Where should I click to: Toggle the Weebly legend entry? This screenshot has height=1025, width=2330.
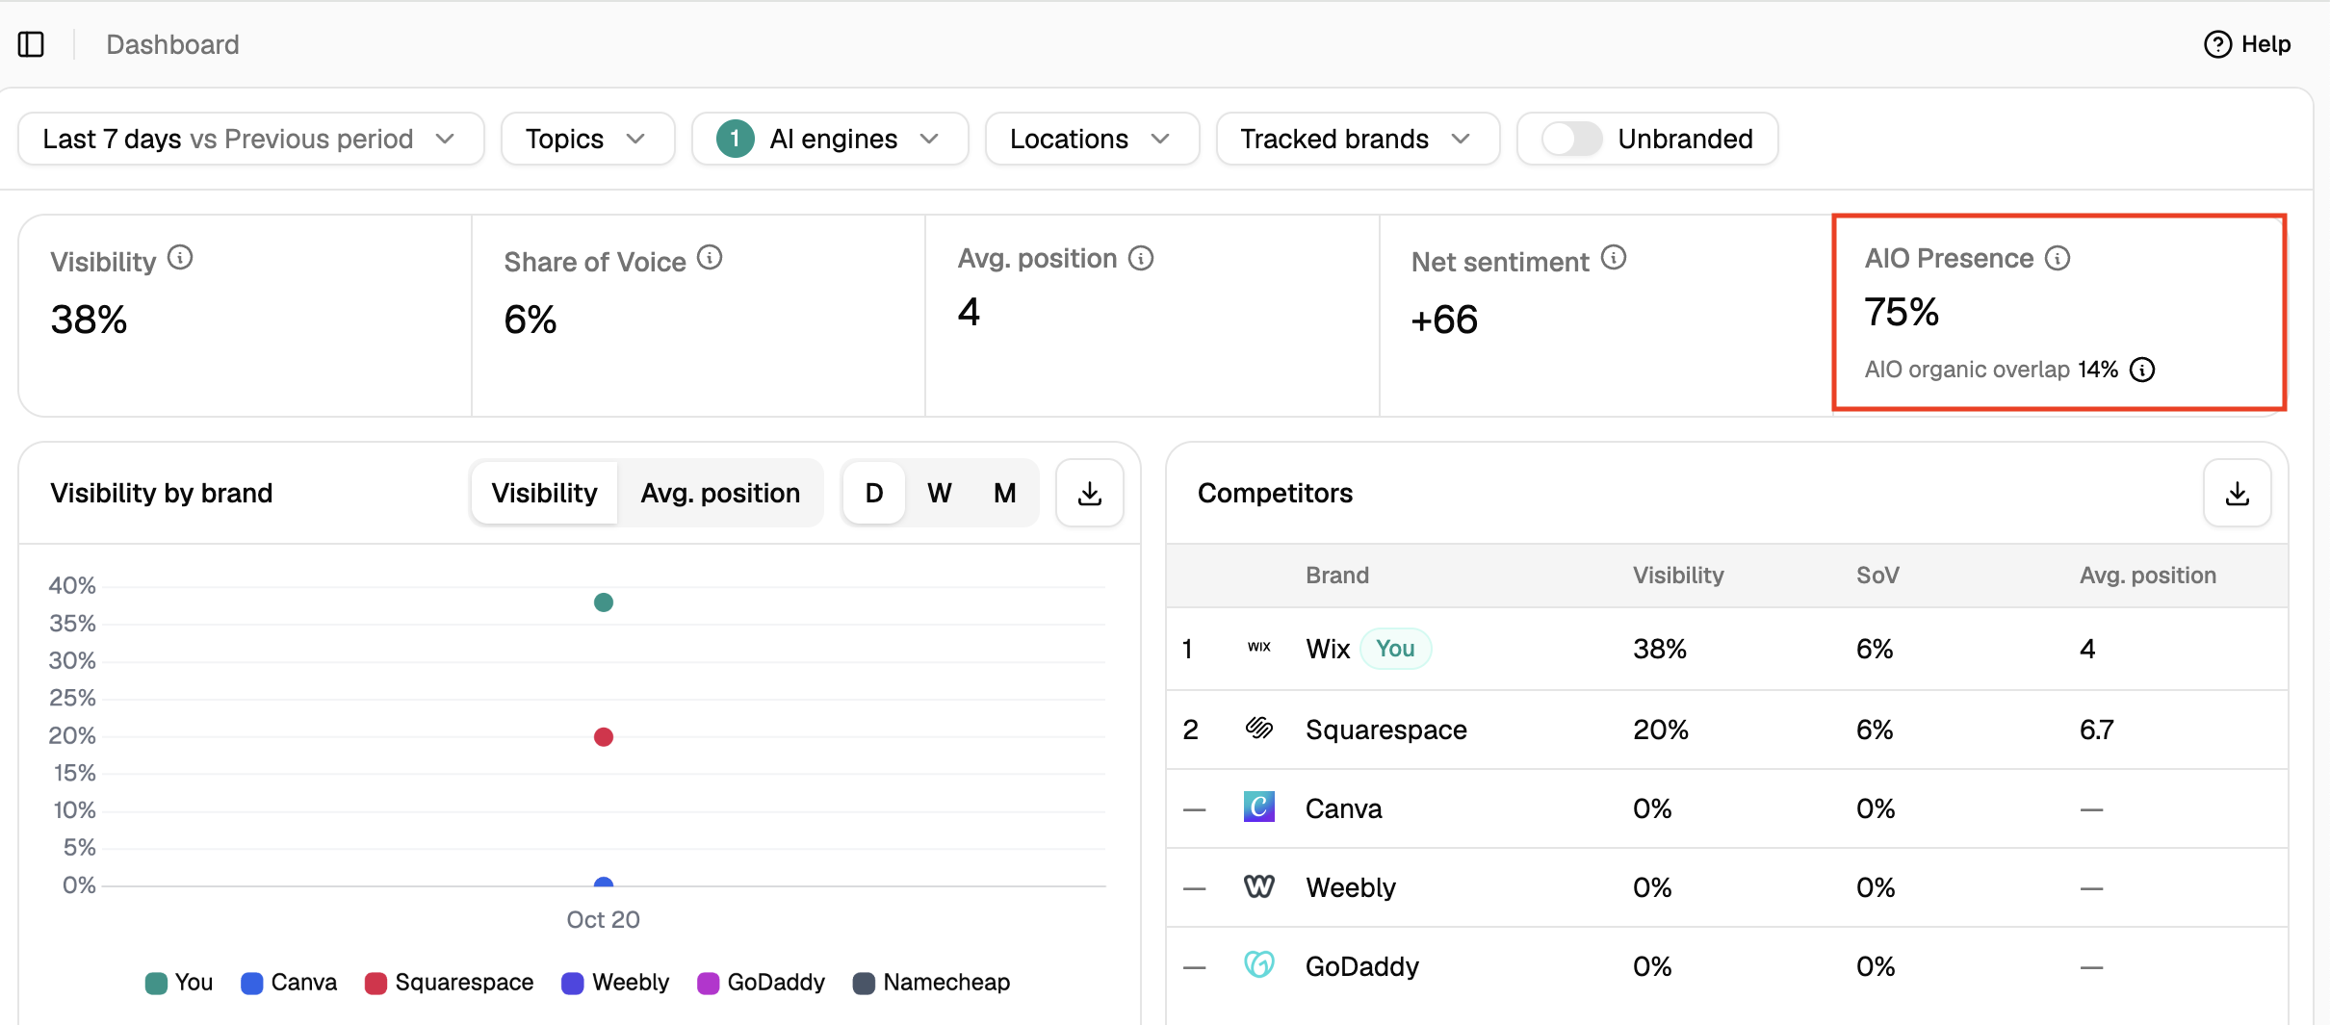tap(615, 983)
